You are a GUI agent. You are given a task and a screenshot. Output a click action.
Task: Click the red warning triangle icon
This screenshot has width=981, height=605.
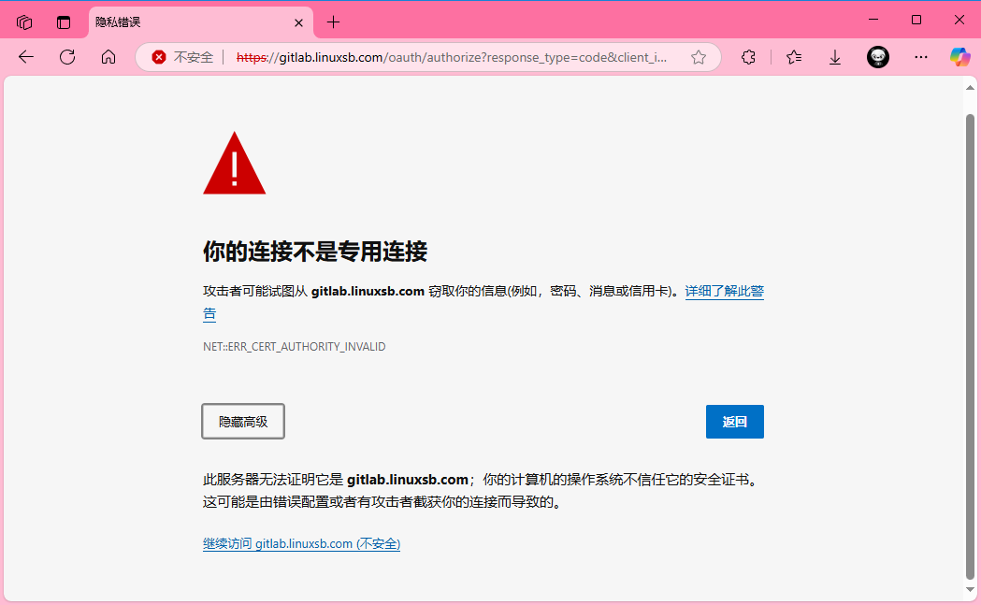tap(235, 164)
